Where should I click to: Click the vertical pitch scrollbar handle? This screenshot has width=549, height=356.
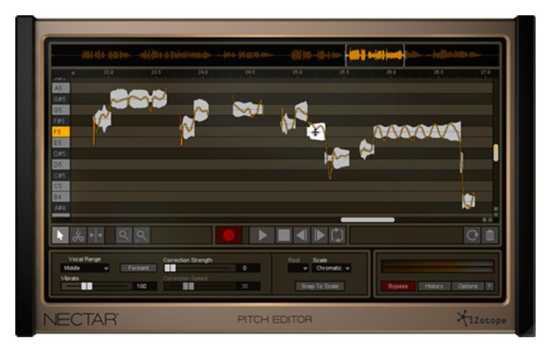(496, 153)
